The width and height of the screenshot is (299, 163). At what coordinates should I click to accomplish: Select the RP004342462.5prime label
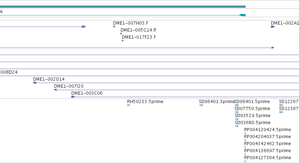[267, 144]
